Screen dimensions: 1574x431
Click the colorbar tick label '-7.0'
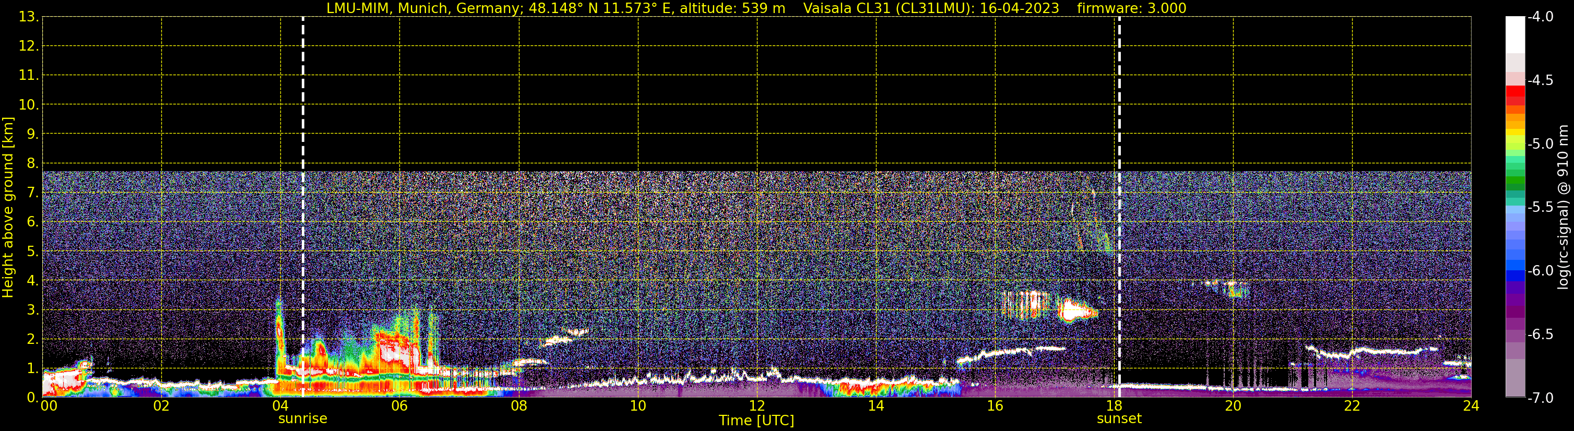[1540, 398]
